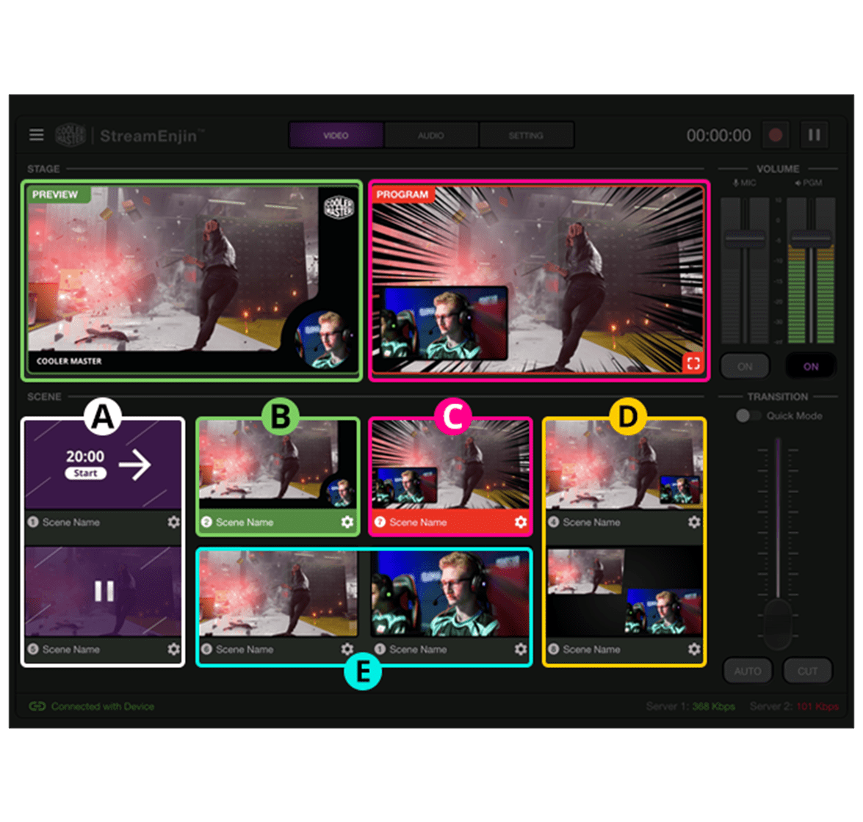Switch to the AUDIO tab
This screenshot has height=822, width=863.
point(431,136)
